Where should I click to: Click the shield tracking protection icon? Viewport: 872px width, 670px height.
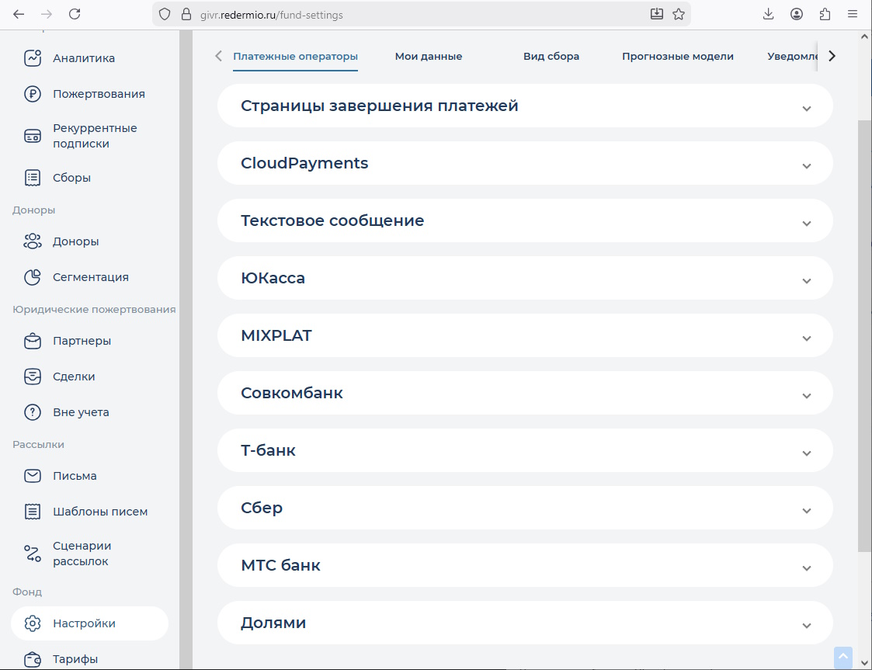pyautogui.click(x=165, y=15)
